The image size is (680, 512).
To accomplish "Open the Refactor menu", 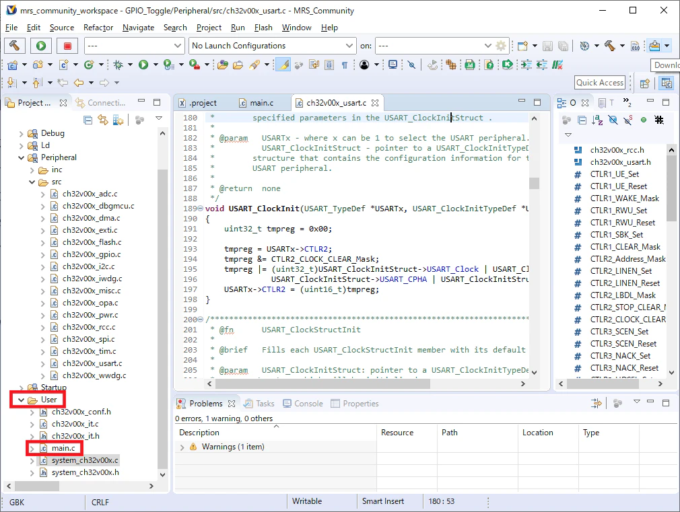I will (98, 28).
